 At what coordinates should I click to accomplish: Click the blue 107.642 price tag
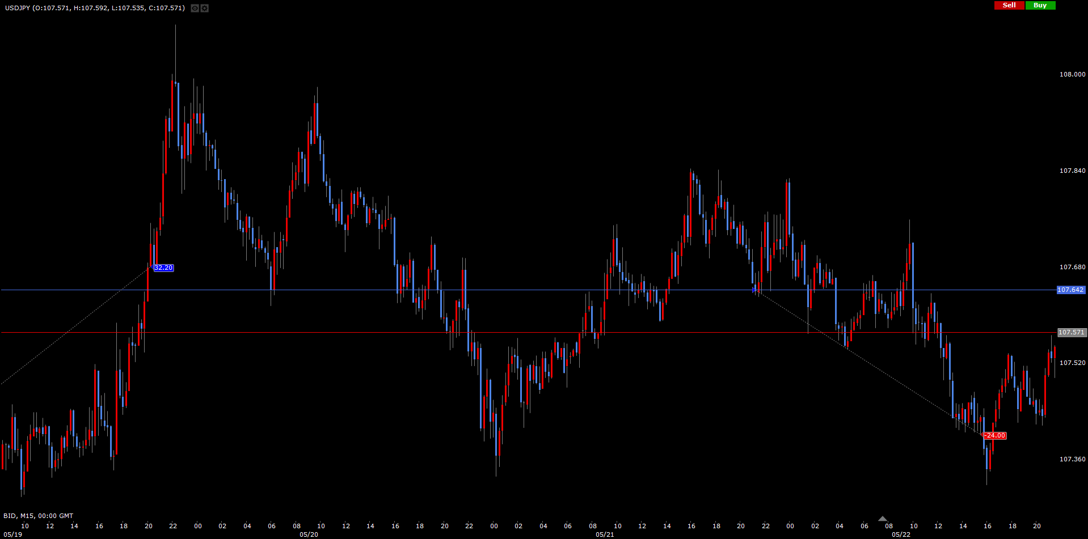click(x=1070, y=290)
